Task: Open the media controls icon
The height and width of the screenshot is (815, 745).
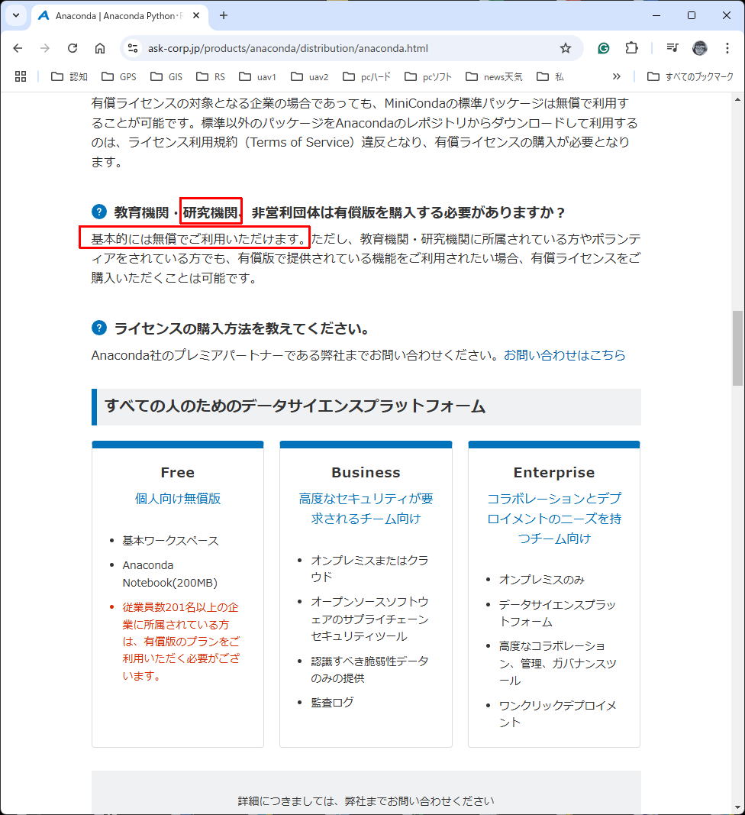Action: (672, 48)
